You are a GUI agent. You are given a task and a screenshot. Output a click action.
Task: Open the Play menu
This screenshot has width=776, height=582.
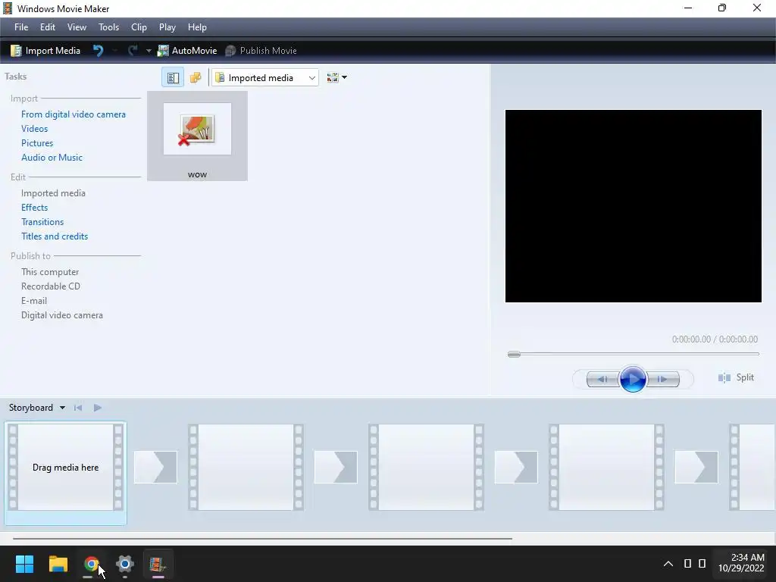point(167,27)
